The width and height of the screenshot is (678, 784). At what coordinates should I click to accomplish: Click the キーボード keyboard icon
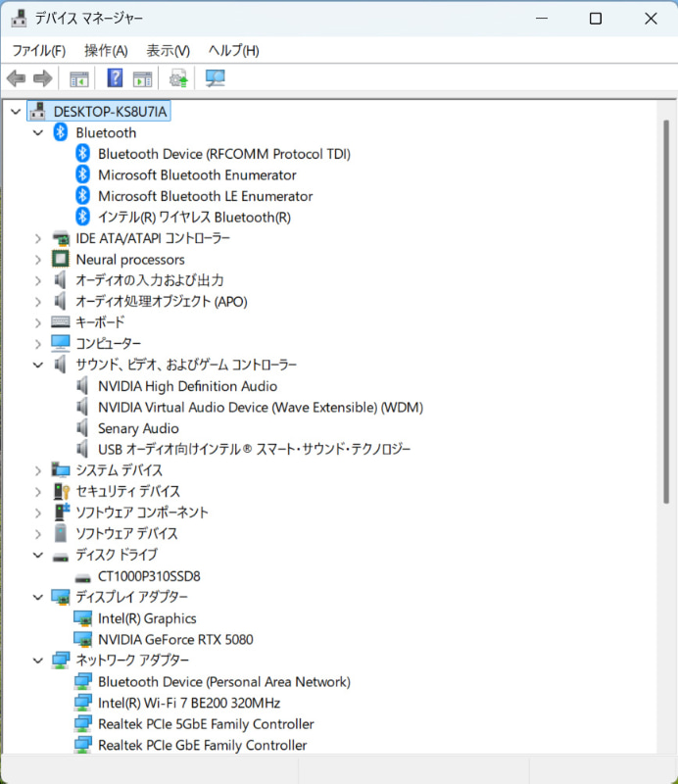coord(61,322)
